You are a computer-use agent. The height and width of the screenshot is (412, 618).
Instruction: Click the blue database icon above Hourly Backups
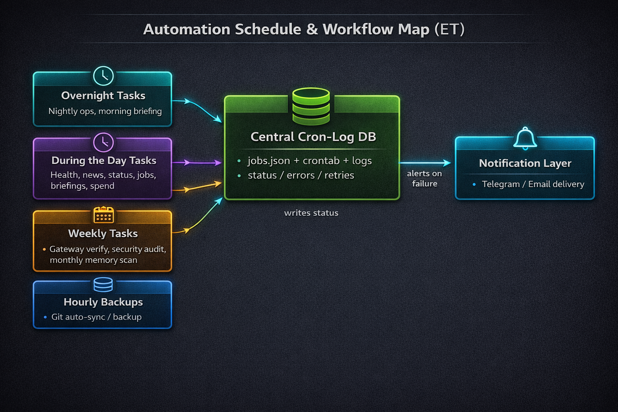(103, 284)
